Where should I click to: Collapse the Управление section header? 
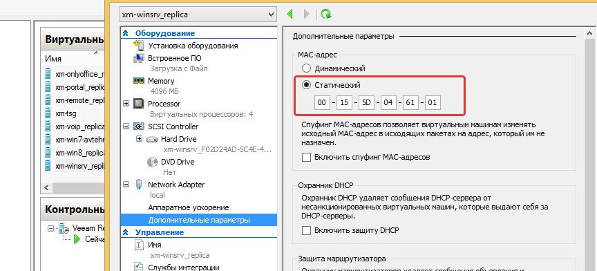pos(125,232)
